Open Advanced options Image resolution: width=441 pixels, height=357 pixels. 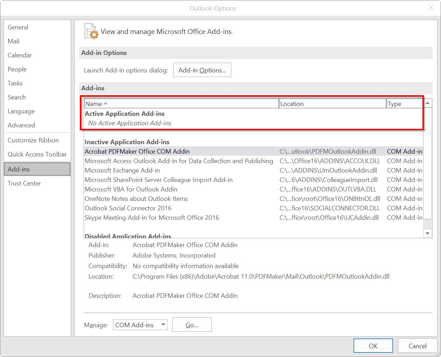point(37,125)
